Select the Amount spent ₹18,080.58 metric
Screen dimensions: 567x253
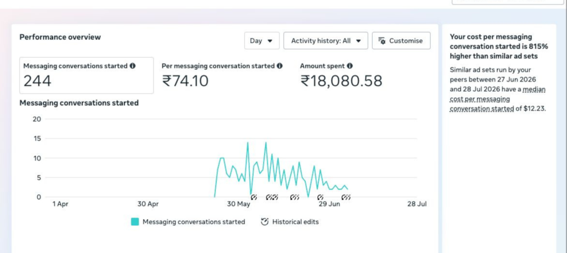point(341,75)
